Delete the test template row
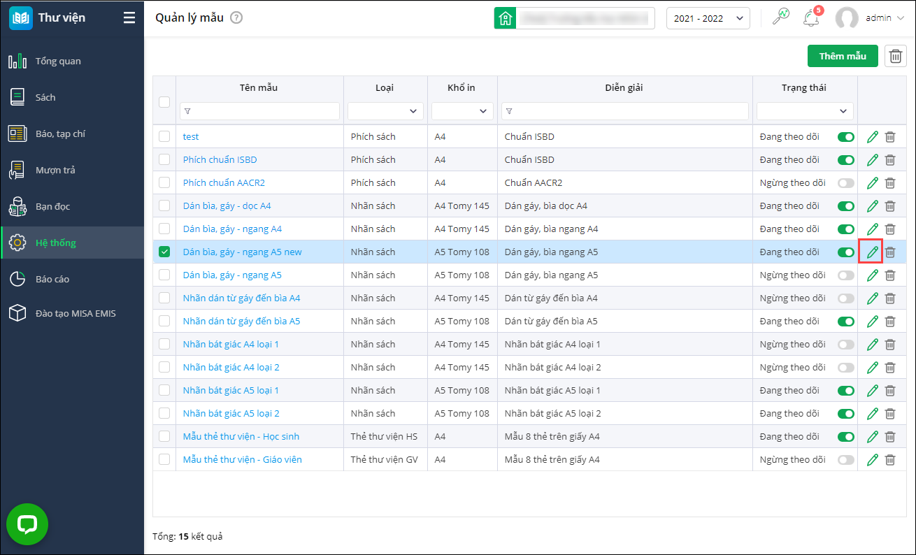916x555 pixels. (890, 137)
